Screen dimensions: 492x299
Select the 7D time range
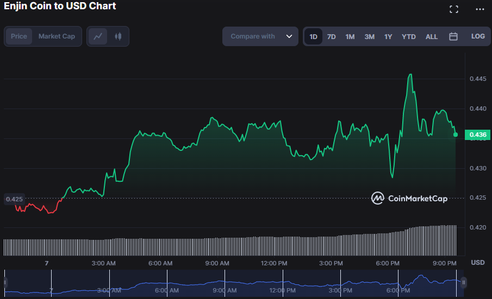[331, 37]
